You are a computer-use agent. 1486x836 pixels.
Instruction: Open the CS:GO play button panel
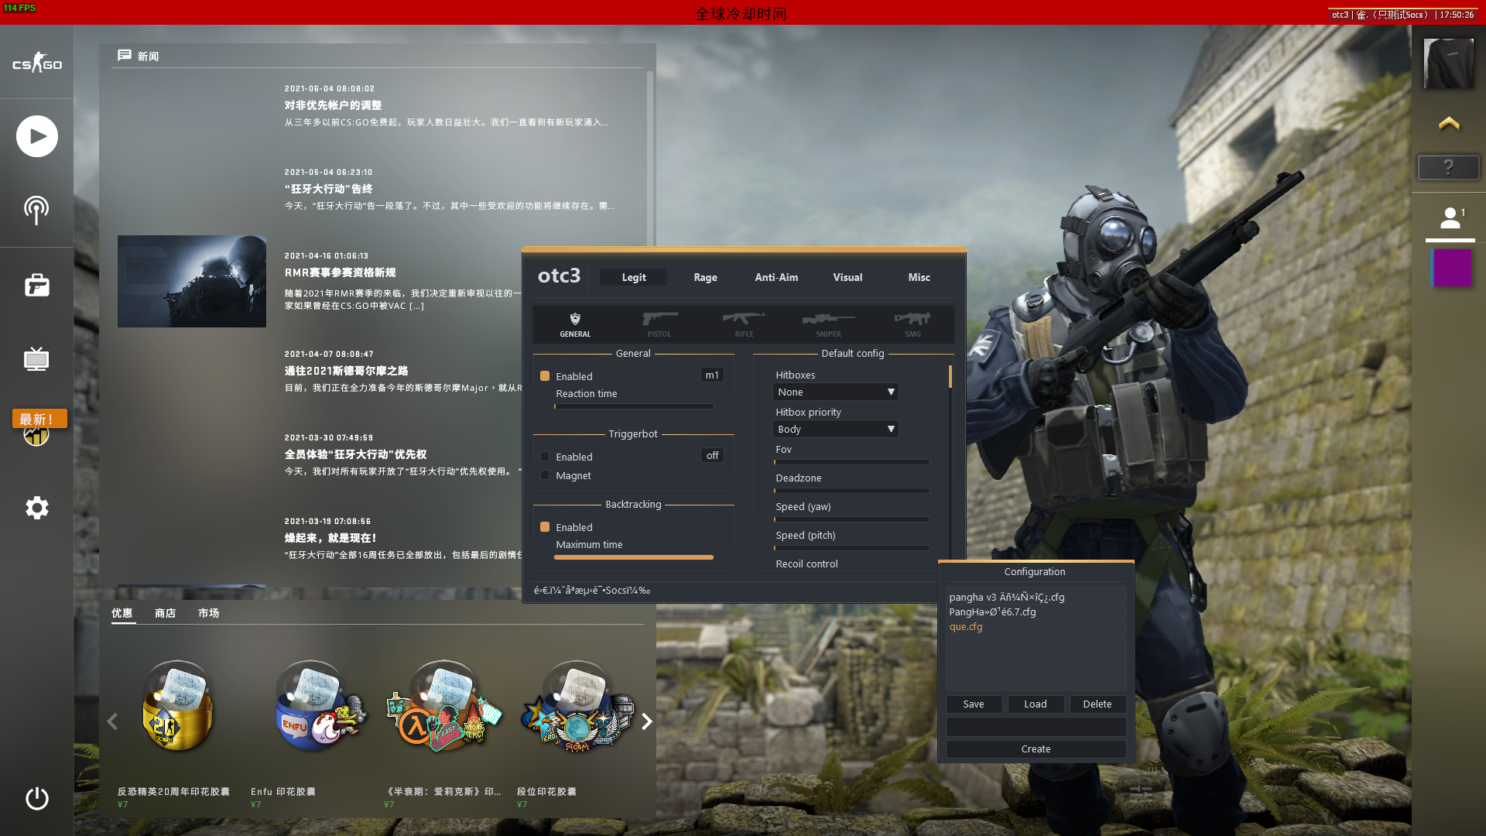tap(36, 135)
